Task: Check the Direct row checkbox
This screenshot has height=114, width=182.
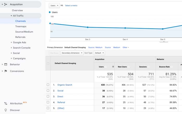Action: [48, 96]
